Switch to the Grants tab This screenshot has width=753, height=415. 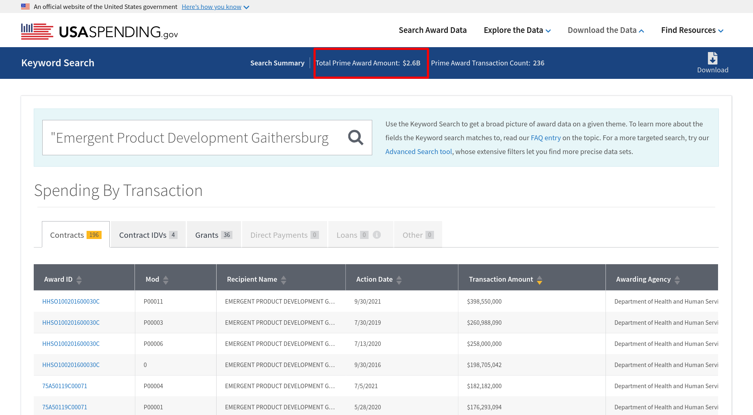(214, 235)
